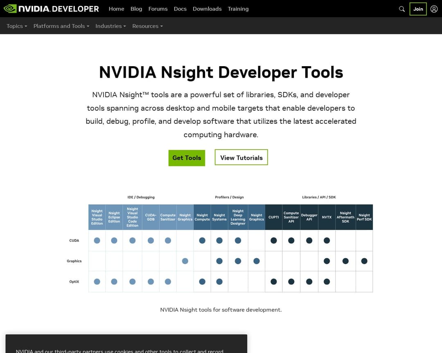Click the Join button
This screenshot has width=442, height=353.
[x=418, y=9]
